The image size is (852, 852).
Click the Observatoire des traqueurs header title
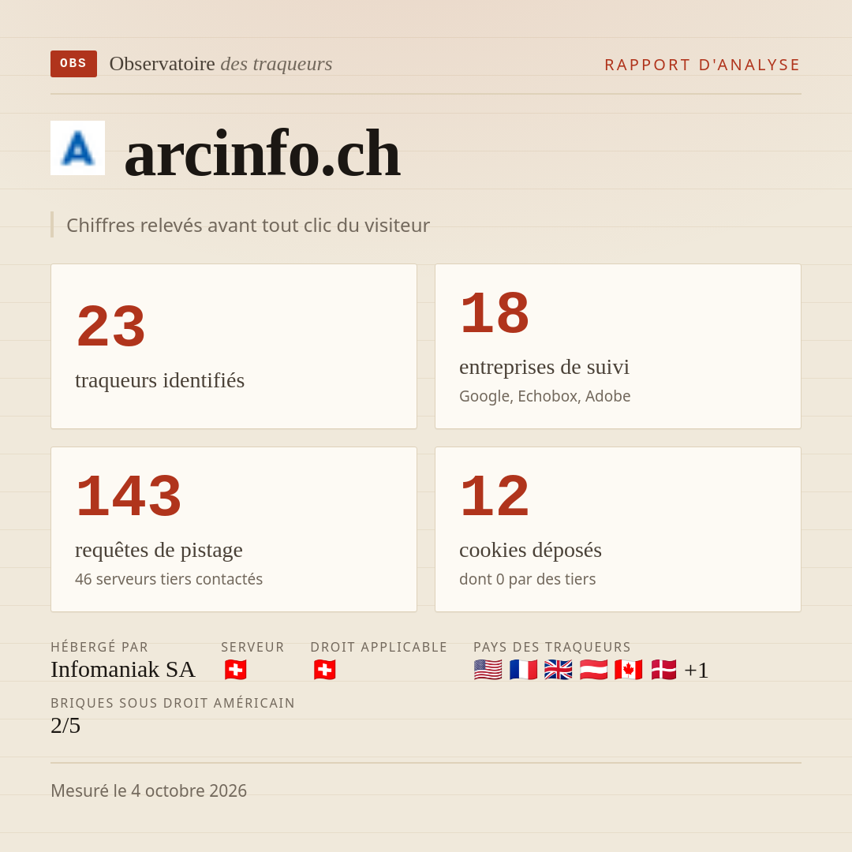click(221, 64)
